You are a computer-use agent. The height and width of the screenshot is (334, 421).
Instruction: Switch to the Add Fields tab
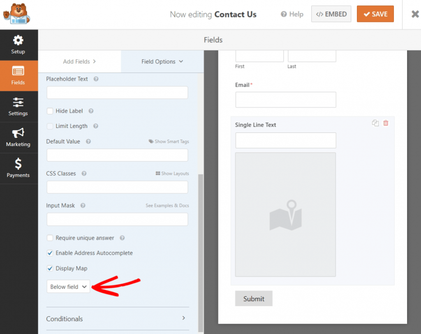click(79, 62)
